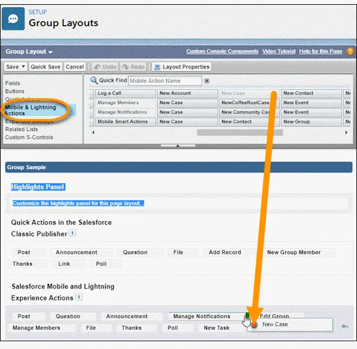Select Question in Classic Publisher actions
Screen dimensions: 357x349
point(141,253)
